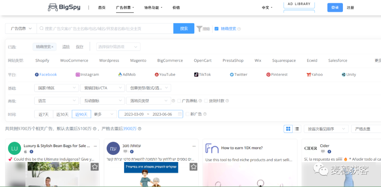381x187 pixels.
Task: Favorite the Bean Bags ad with star
Action: 95,167
